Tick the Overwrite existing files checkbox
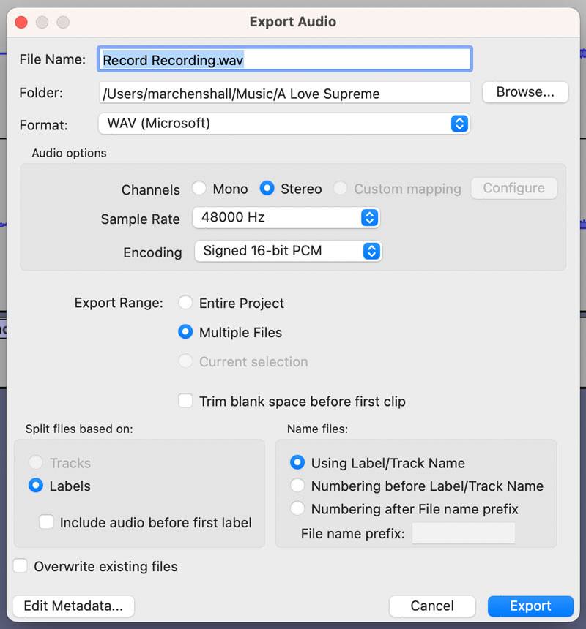Image resolution: width=586 pixels, height=629 pixels. tap(21, 566)
